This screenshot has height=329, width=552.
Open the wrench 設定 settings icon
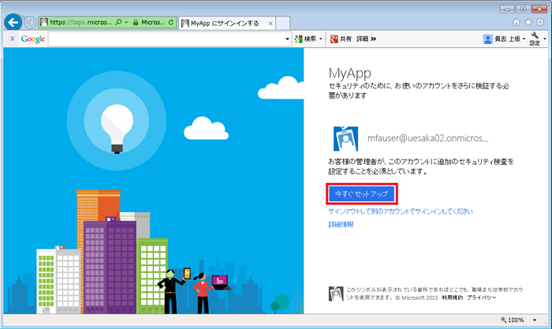(535, 39)
